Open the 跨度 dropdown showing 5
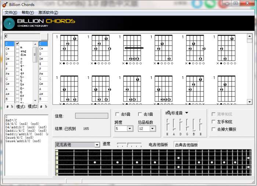257x186 pixels. coord(130,129)
